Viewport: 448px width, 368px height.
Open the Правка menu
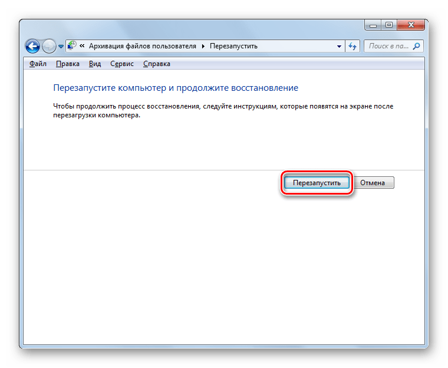point(68,64)
